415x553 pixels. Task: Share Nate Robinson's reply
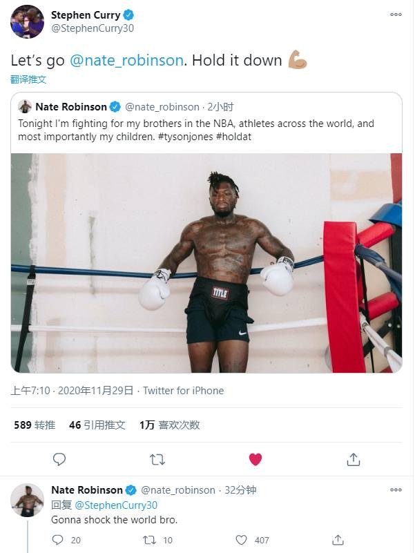click(x=338, y=540)
